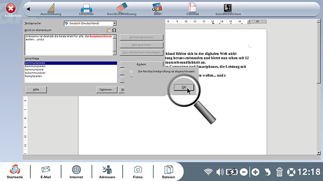This screenshot has width=323, height=181.
Task: Click Zum Wörterbuch hinzufügen button
Action: pyautogui.click(x=142, y=53)
